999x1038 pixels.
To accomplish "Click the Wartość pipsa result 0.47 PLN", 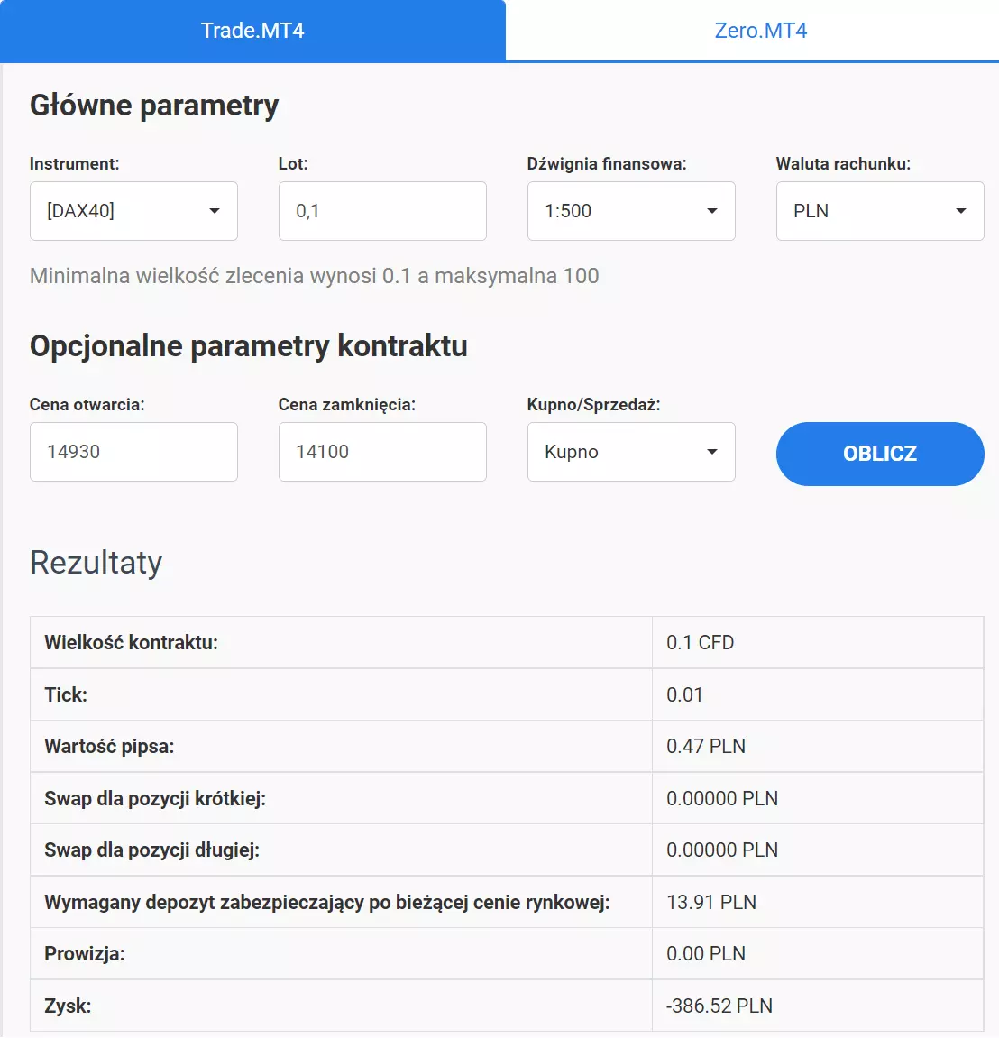I will coord(706,747).
